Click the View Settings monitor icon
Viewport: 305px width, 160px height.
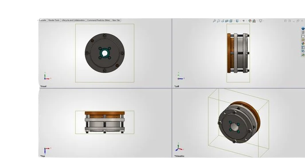(261, 21)
